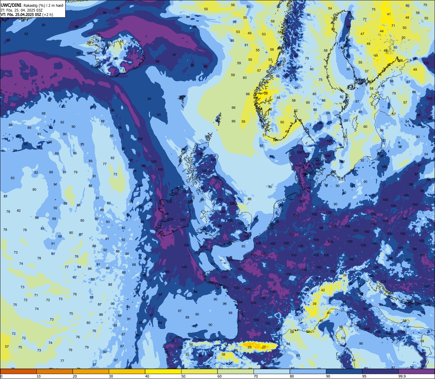The image size is (435, 379).
Task: Click the "UWC/DINI: Rakastig (%) í 2 m hæð" title
Action: [32, 5]
